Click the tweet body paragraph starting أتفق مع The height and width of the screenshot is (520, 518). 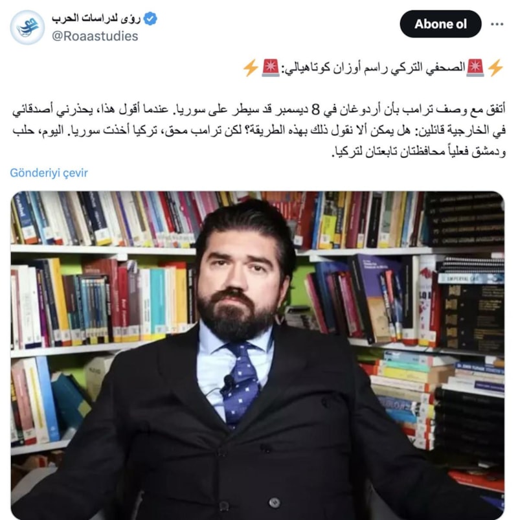click(x=258, y=130)
